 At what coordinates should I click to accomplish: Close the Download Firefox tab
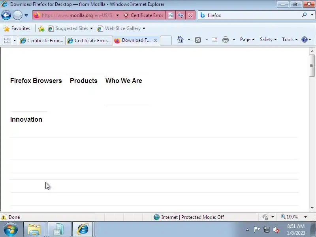point(155,40)
